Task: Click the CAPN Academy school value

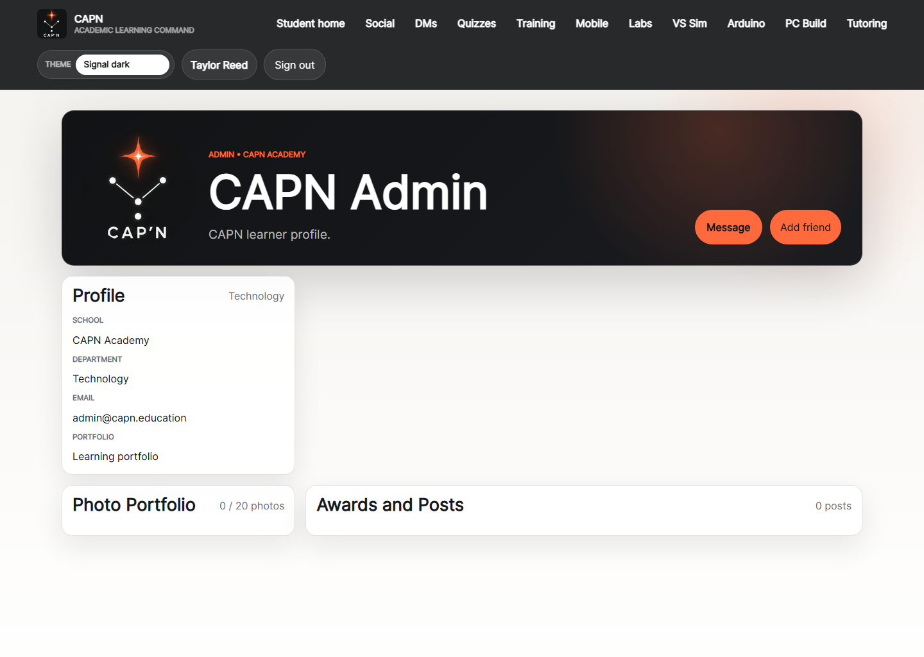Action: pyautogui.click(x=111, y=340)
